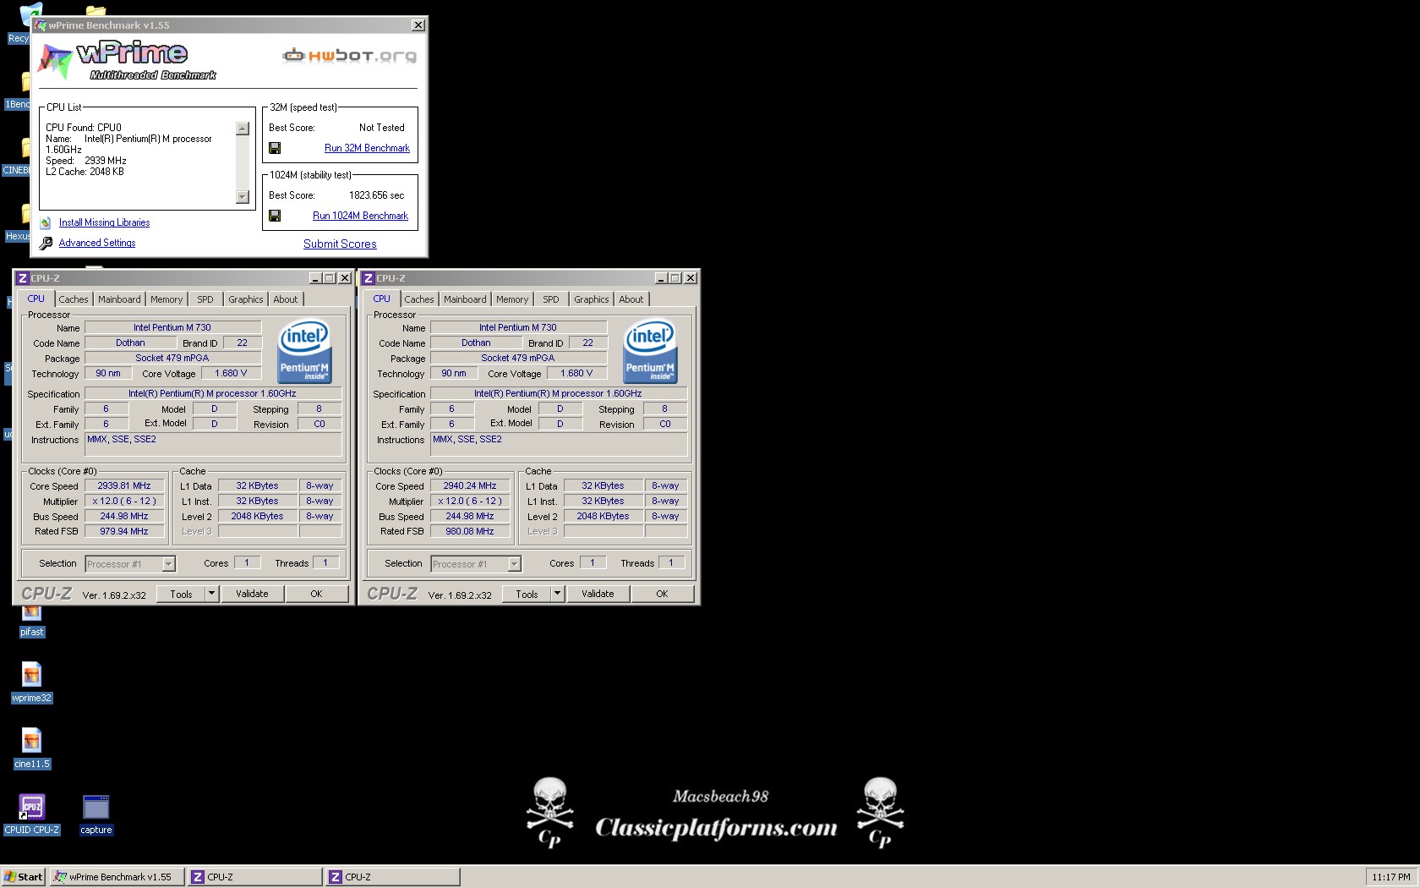Click OK in the right CPU-Z window
Screen dimensions: 1420x888
pyautogui.click(x=662, y=594)
